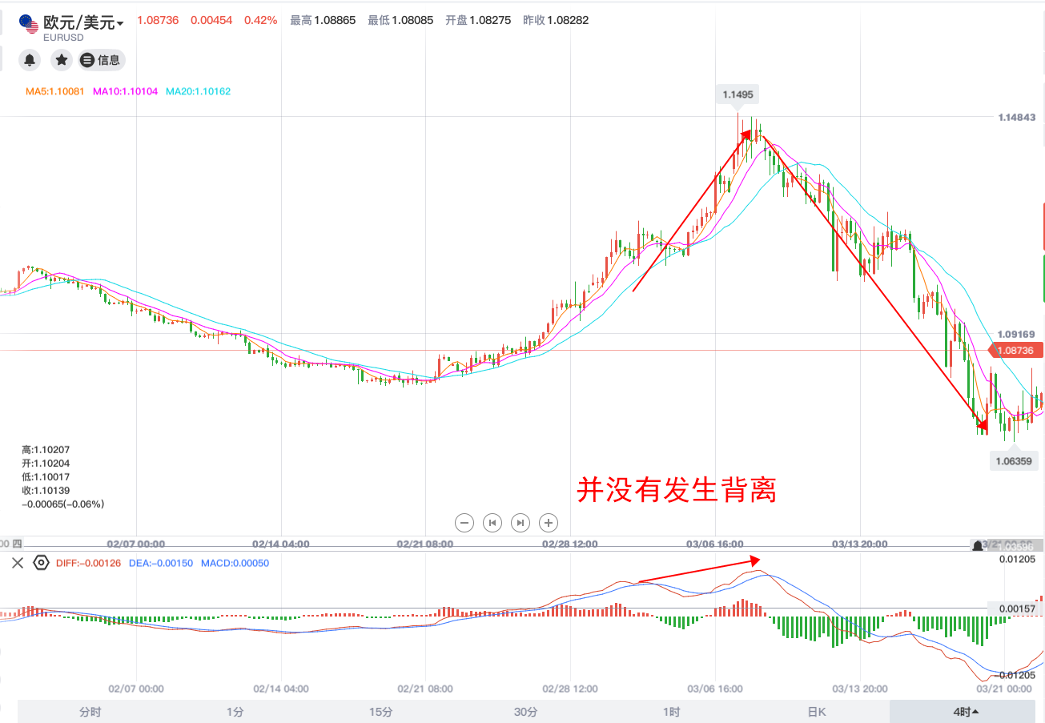Show the 日K daily candlestick chart

click(816, 712)
